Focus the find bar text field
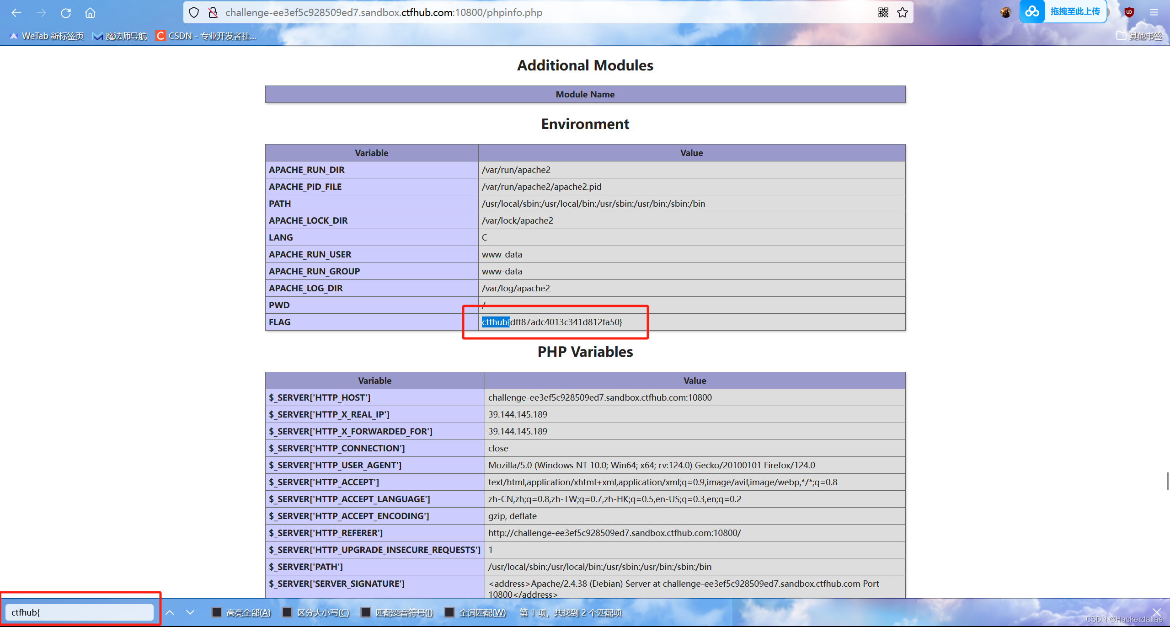The height and width of the screenshot is (627, 1170). click(x=80, y=612)
